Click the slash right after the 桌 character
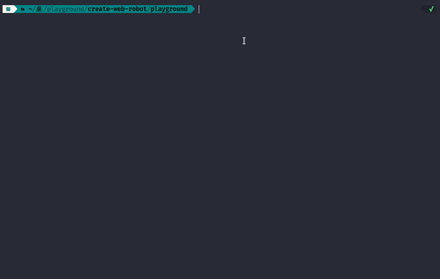440x279 pixels. tap(45, 9)
